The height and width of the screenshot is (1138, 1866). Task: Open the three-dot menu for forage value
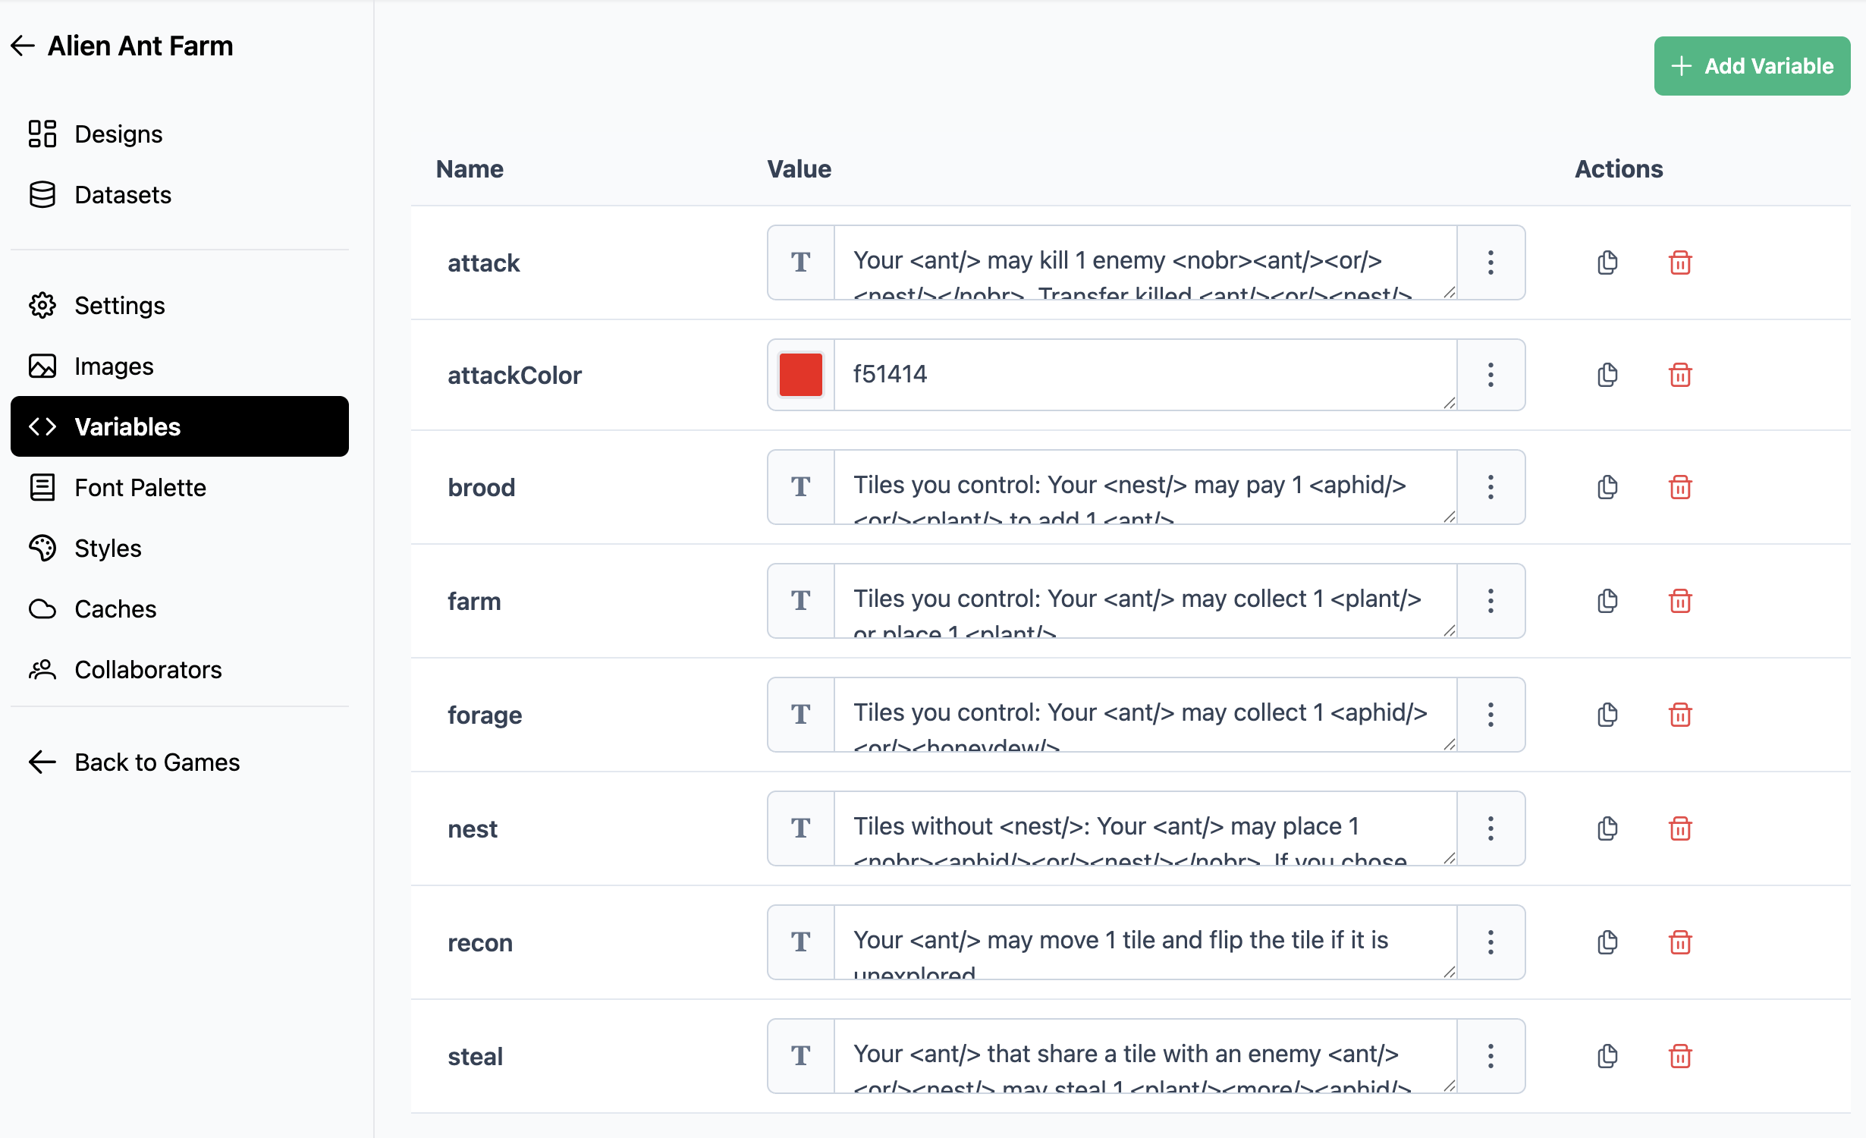coord(1491,715)
